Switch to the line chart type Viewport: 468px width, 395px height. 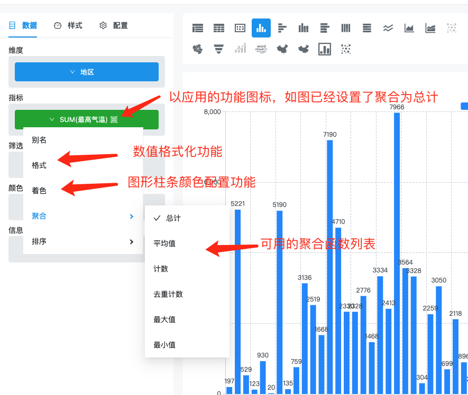[388, 27]
